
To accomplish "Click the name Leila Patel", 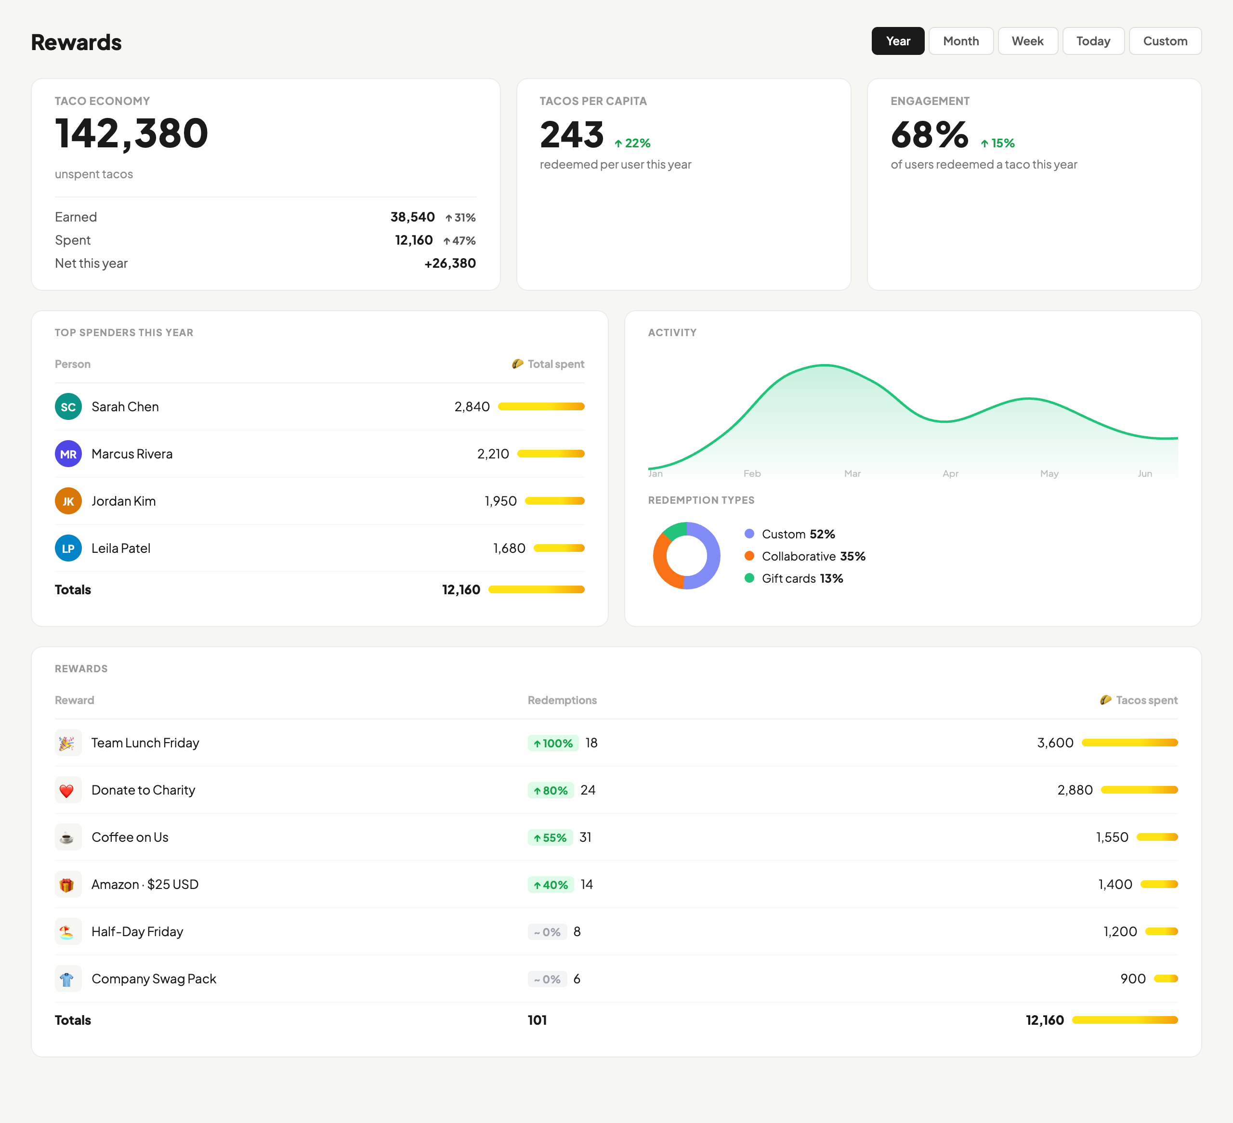I will (x=121, y=548).
